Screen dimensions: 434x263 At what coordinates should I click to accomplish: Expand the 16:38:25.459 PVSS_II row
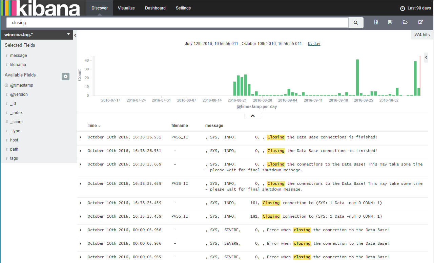point(81,216)
